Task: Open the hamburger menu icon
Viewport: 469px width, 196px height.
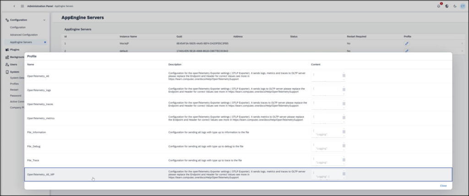Action: point(22,6)
